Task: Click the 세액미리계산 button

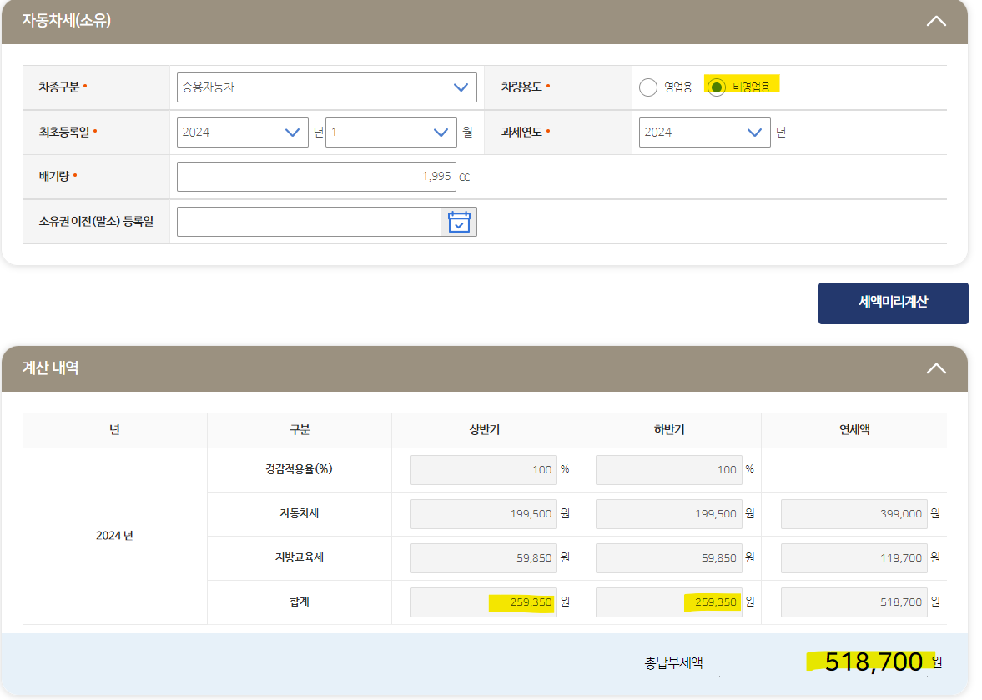Action: coord(893,302)
